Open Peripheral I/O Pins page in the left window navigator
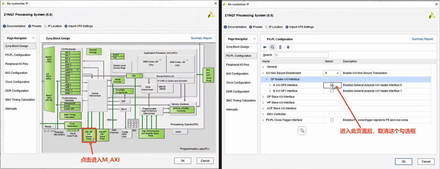440x169 pixels. coord(17,64)
